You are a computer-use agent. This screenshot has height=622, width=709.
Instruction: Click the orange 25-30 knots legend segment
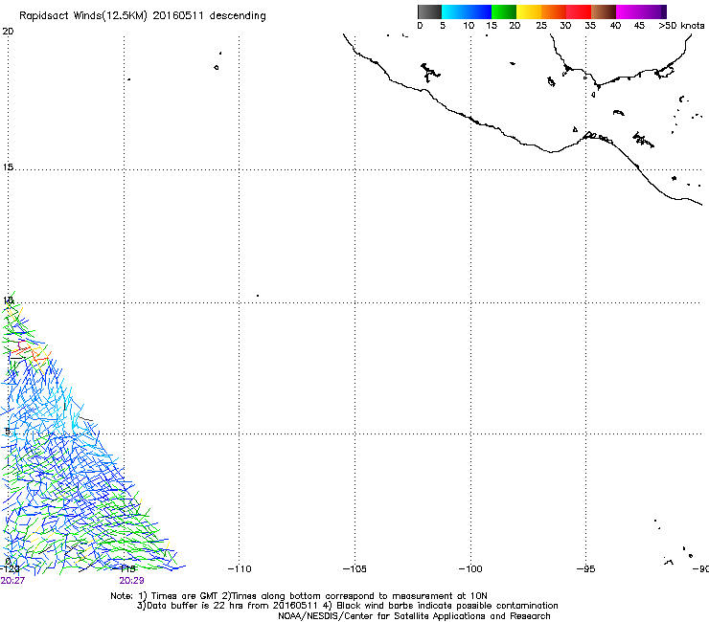(x=554, y=11)
